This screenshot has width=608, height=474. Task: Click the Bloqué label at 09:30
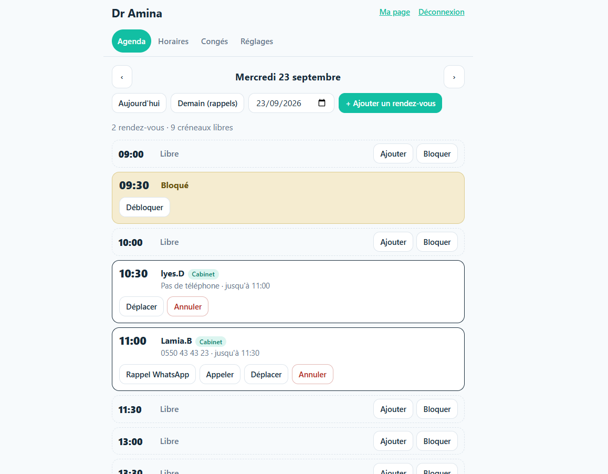pyautogui.click(x=175, y=185)
